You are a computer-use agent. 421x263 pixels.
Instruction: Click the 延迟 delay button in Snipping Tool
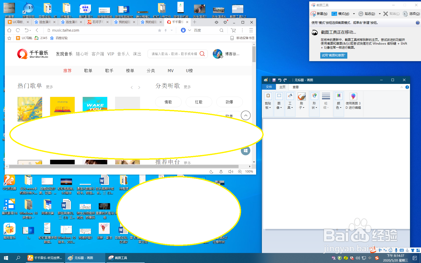click(367, 14)
